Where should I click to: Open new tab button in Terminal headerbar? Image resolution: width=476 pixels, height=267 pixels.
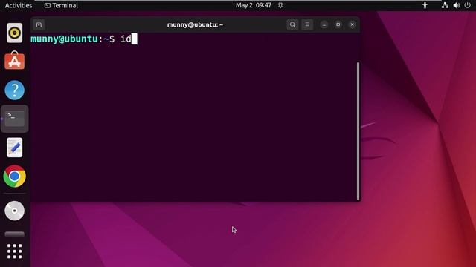pos(39,24)
